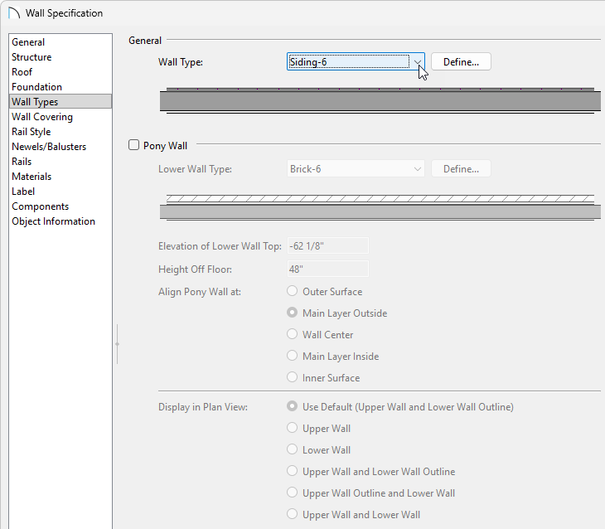The height and width of the screenshot is (529, 605).
Task: Choose Upper Wall and Lower Wall Outline option
Action: point(292,471)
